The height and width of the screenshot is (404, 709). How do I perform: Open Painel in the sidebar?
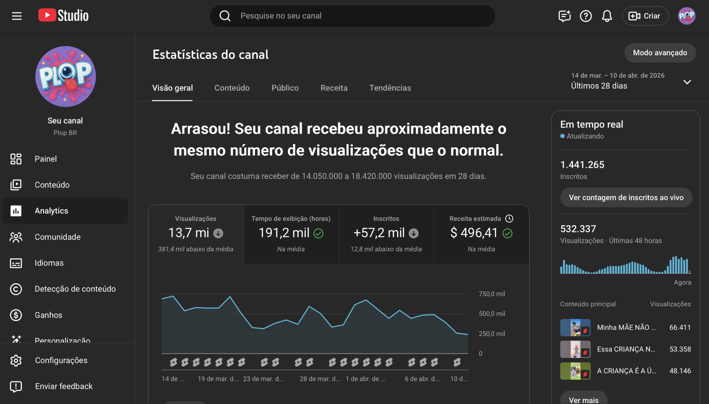point(66,159)
